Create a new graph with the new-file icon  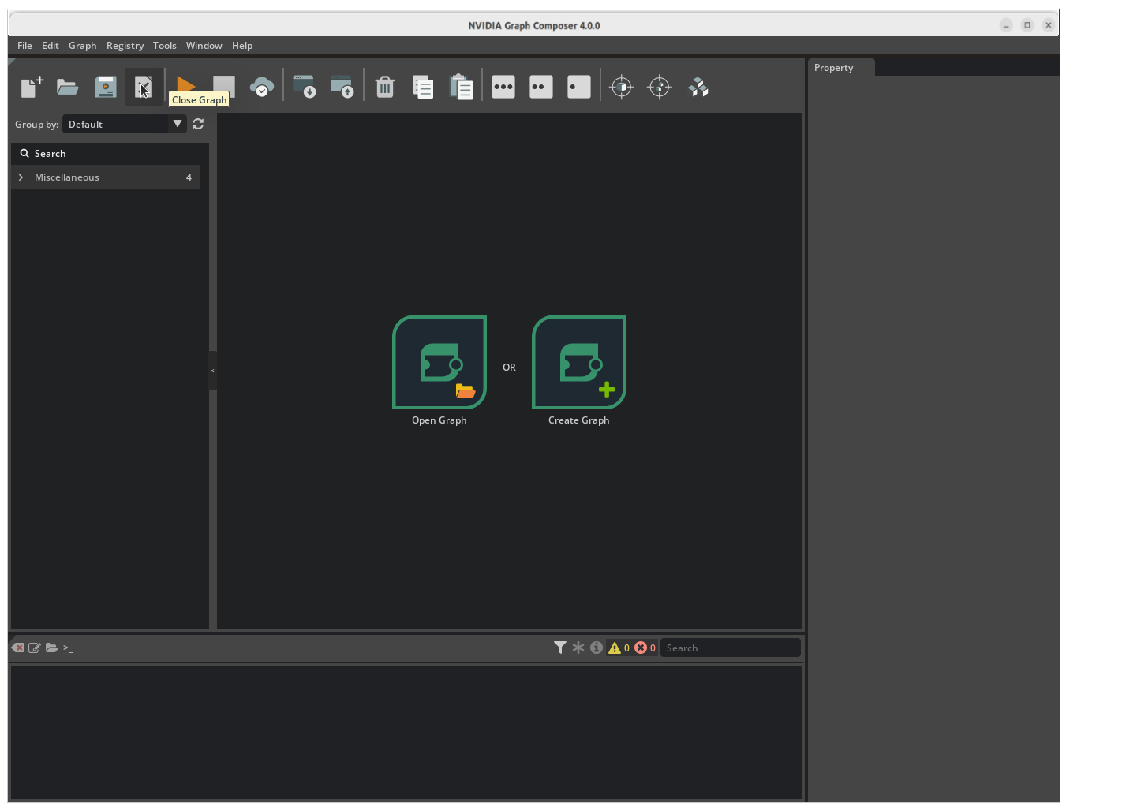(x=30, y=87)
